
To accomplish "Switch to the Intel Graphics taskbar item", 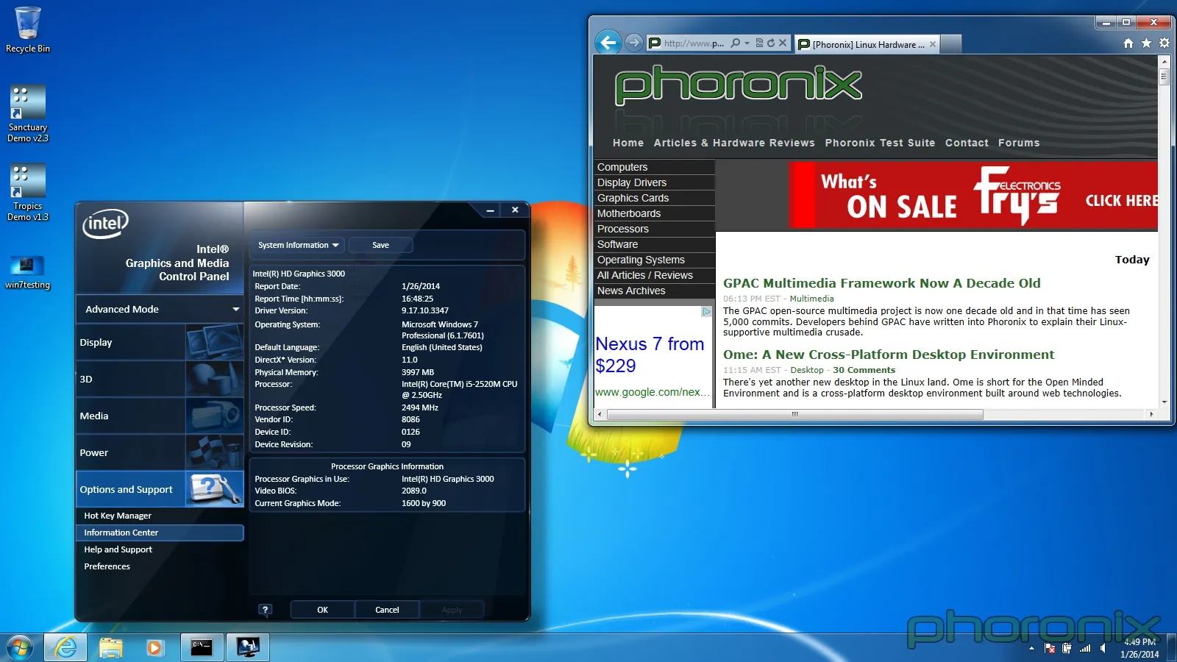I will click(248, 647).
